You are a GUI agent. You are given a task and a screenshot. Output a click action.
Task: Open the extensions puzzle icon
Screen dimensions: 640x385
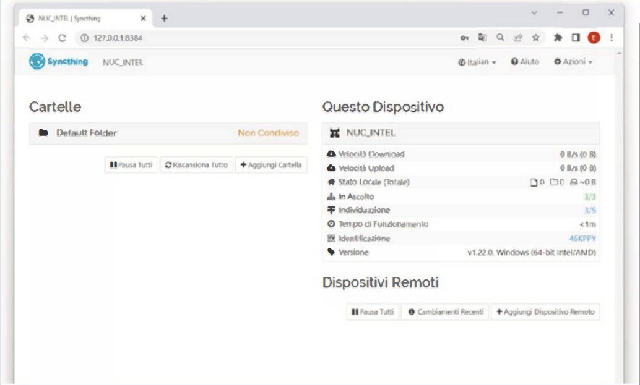point(558,38)
